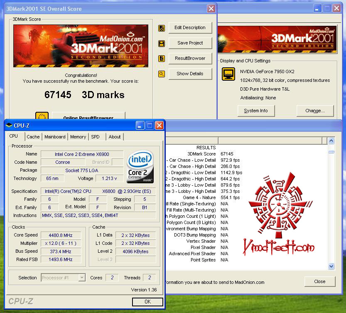
Task: Click the Intel Core 2 Extreme logo
Action: (140, 167)
